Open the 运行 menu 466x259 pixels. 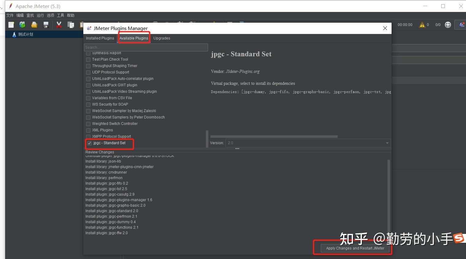coord(40,15)
